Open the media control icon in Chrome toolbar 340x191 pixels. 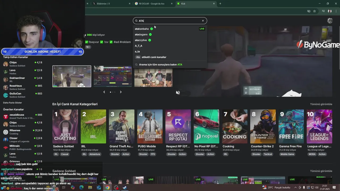click(323, 11)
